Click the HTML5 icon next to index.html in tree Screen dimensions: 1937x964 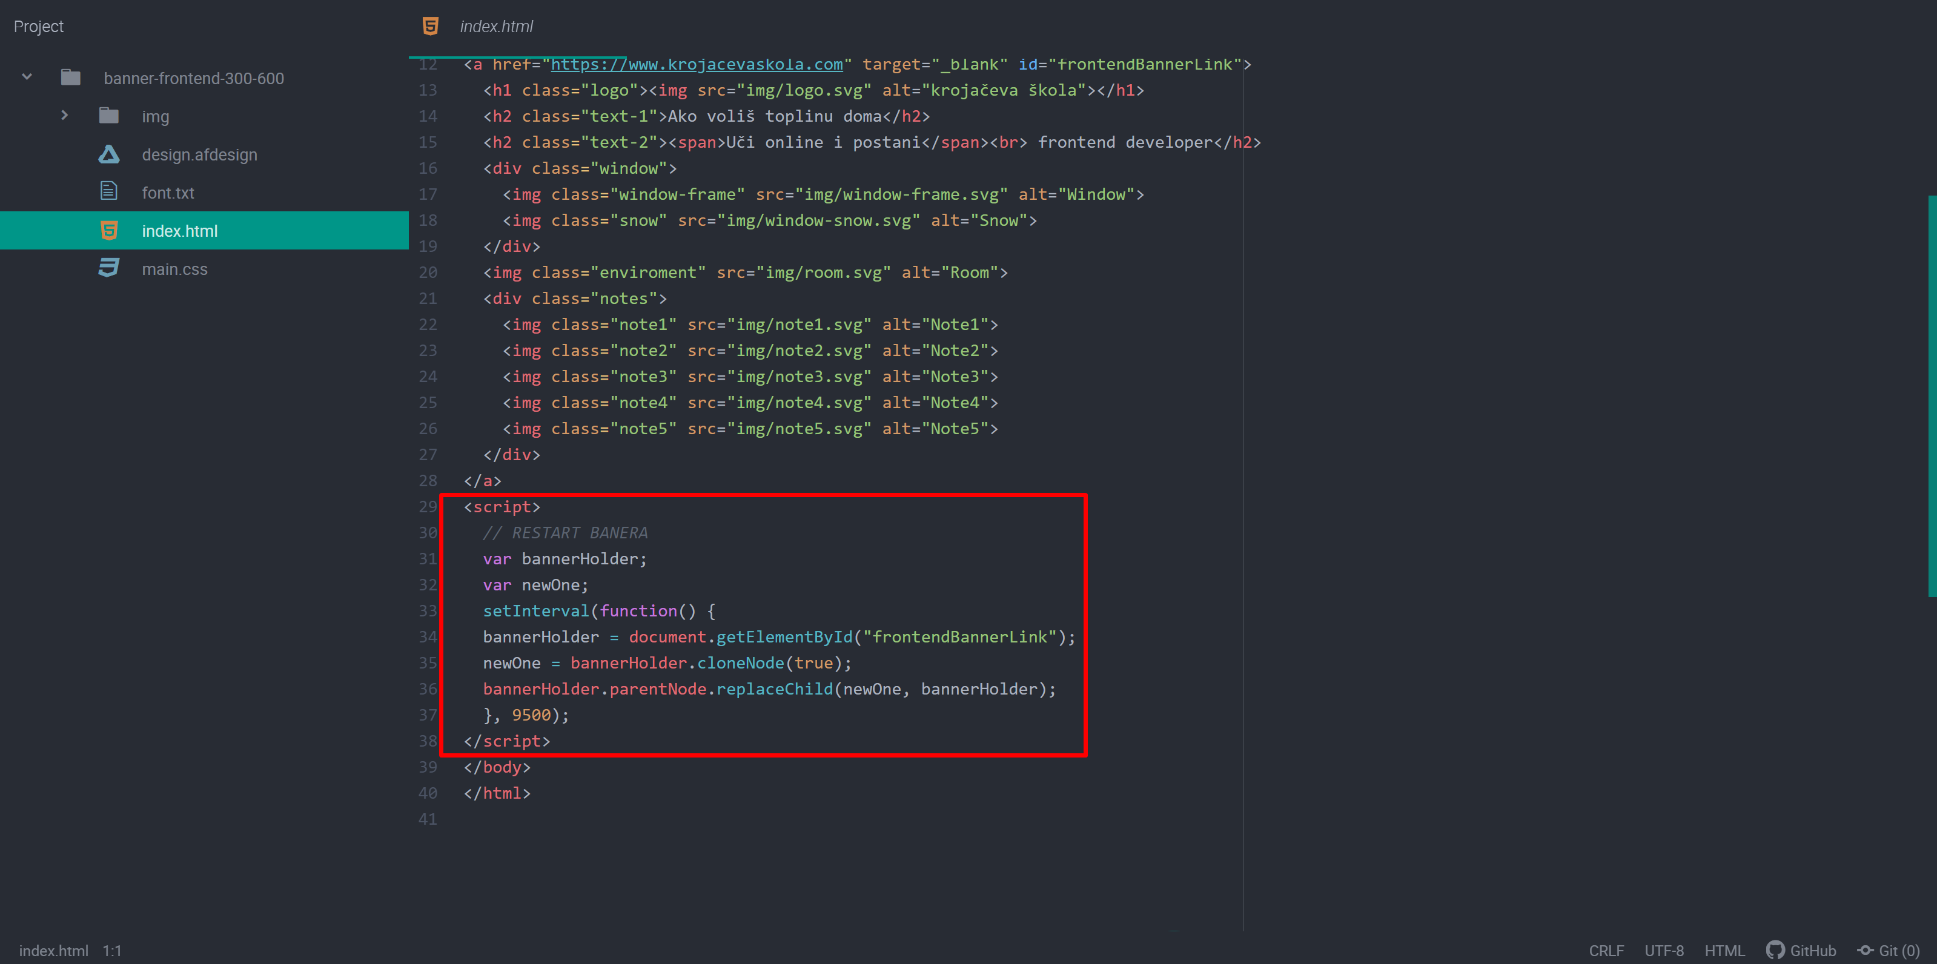pyautogui.click(x=109, y=230)
